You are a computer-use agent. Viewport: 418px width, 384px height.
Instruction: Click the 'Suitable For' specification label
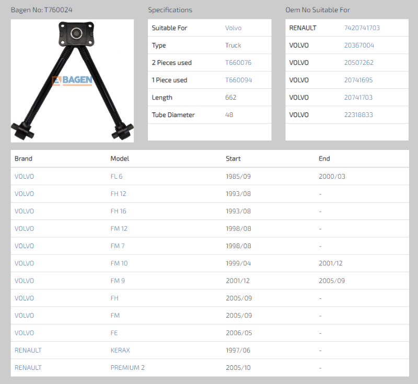[x=169, y=28]
